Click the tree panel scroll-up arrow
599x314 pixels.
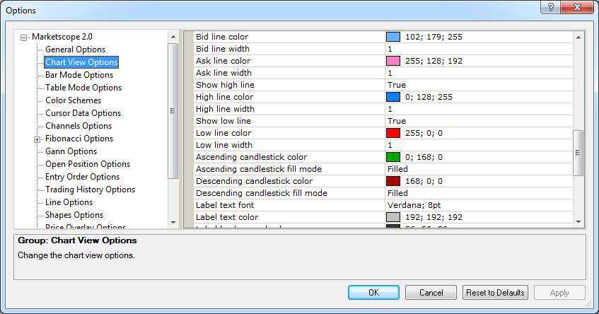coord(173,37)
